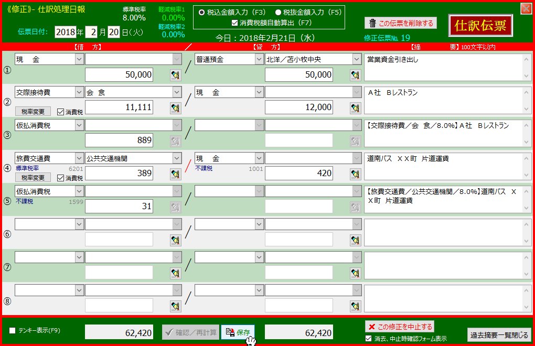This screenshot has width=535, height=346.
Task: Click the 保存 save button
Action: click(238, 332)
